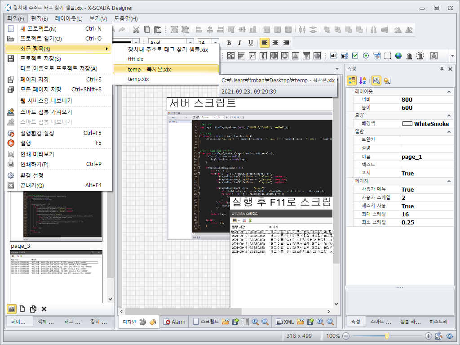Switch to the XML tab
The width and height of the screenshot is (460, 345).
[x=285, y=322]
